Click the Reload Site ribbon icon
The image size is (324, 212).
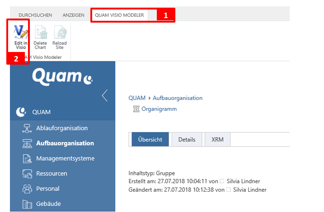coord(60,36)
